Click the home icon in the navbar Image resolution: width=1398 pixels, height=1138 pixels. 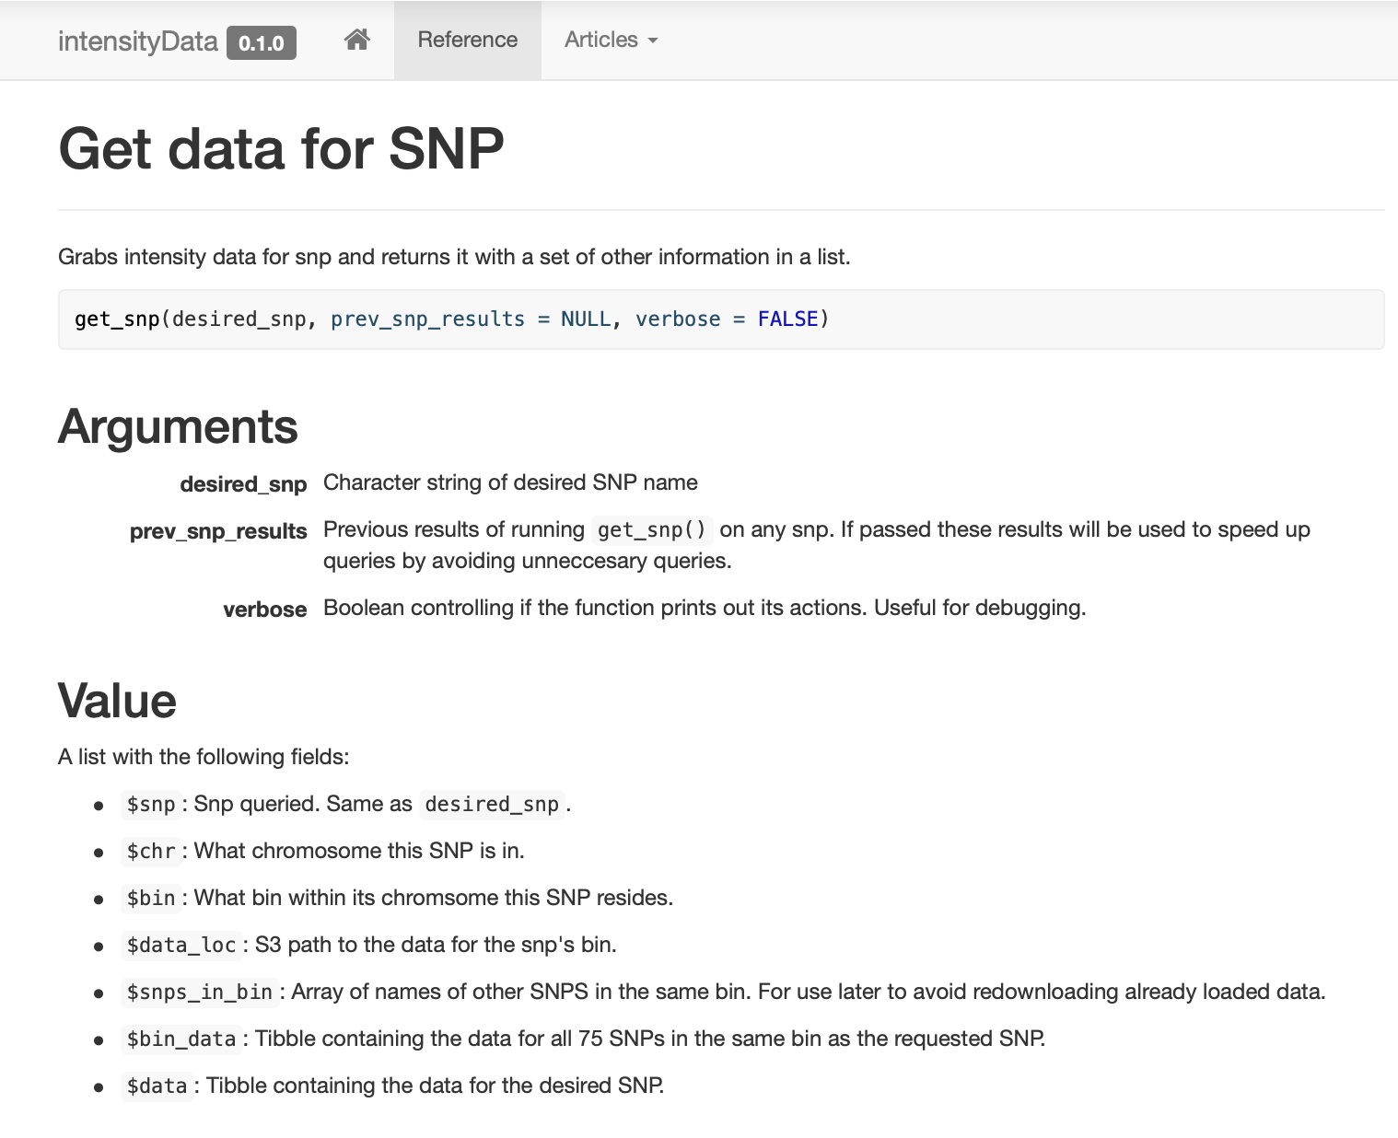tap(356, 40)
